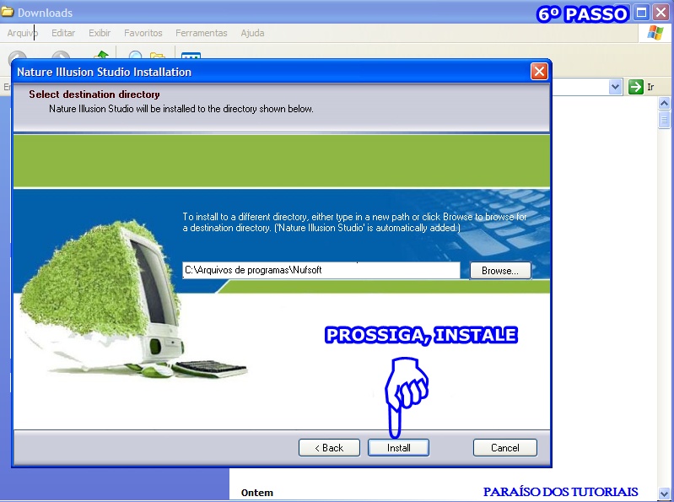Open the Ajuda menu
Screen dimensions: 674x502
click(252, 33)
